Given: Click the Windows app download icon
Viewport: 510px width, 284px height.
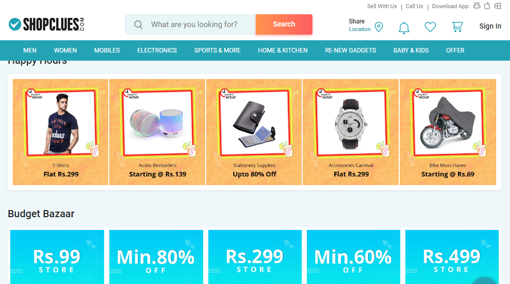Looking at the screenshot, I should [497, 6].
